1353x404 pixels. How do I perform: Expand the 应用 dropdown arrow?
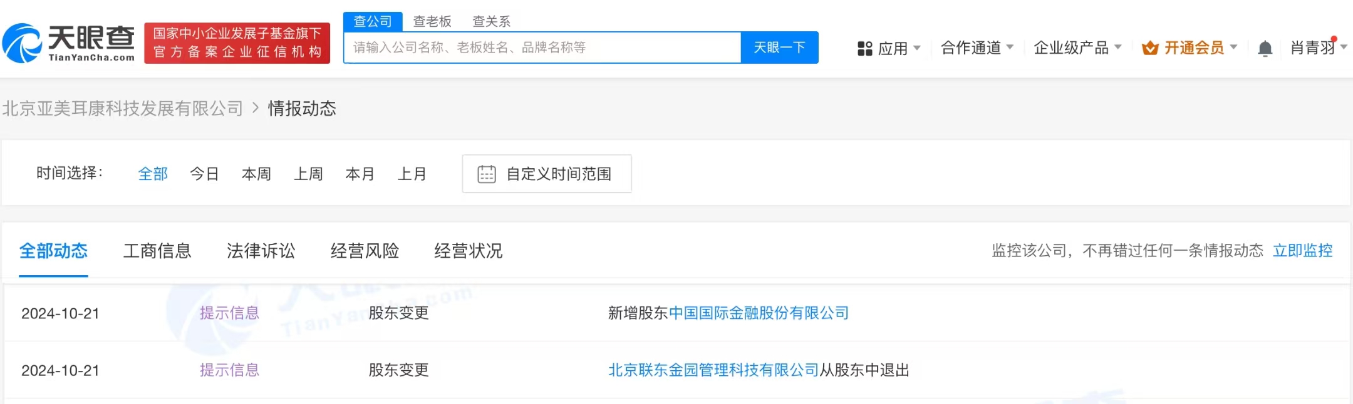tap(917, 48)
